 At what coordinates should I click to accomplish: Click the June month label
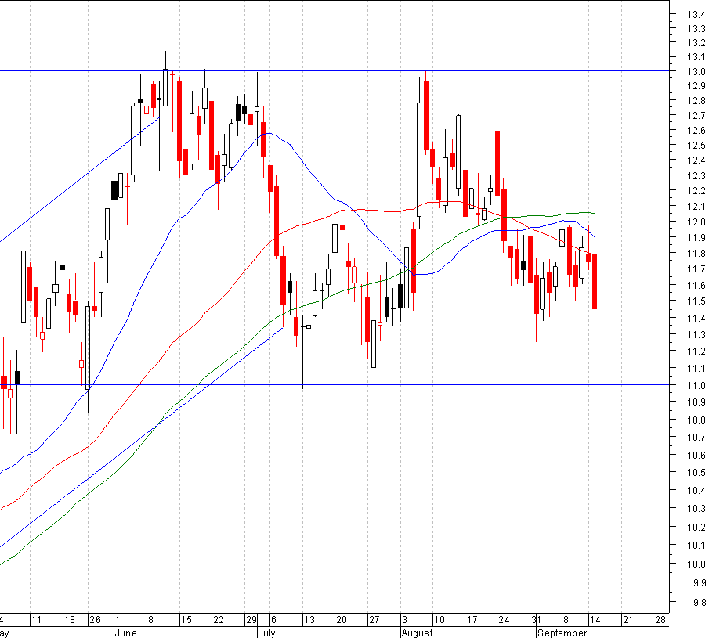[125, 633]
